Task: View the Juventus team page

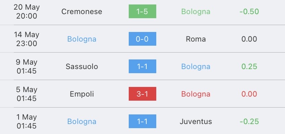Action: [x=196, y=122]
